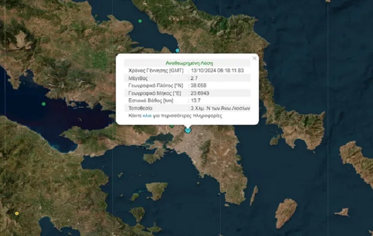Select the small cyan marker above the popup

(x=177, y=50)
